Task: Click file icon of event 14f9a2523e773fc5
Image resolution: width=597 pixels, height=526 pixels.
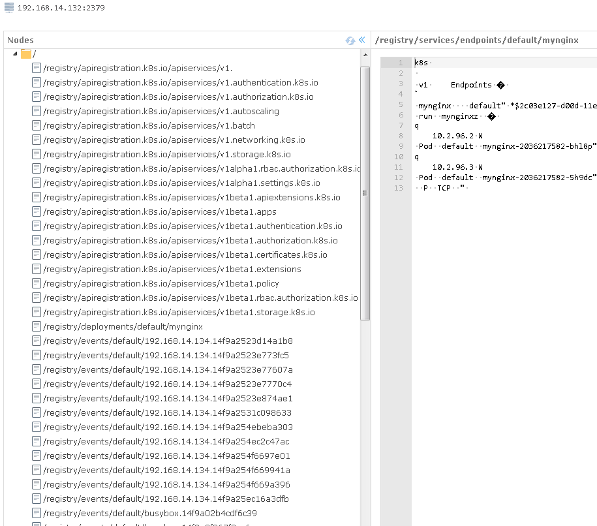Action: (x=36, y=355)
